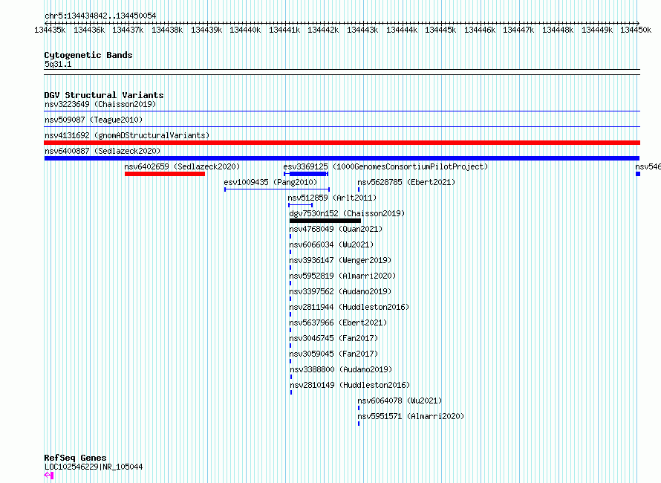Click the dgv7530n152 (Chaisson2019) label
Screen dimensions: 661x483
(347, 213)
